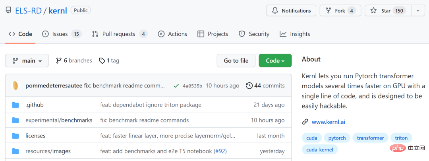Select the cuda topic tag
The width and height of the screenshot is (429, 161).
pos(312,138)
